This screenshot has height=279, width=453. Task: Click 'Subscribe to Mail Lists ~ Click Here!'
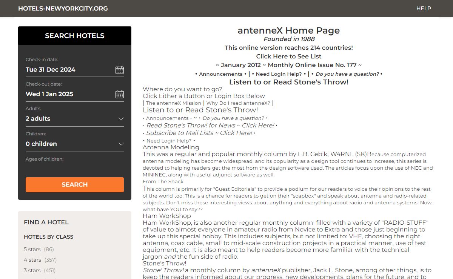199,133
